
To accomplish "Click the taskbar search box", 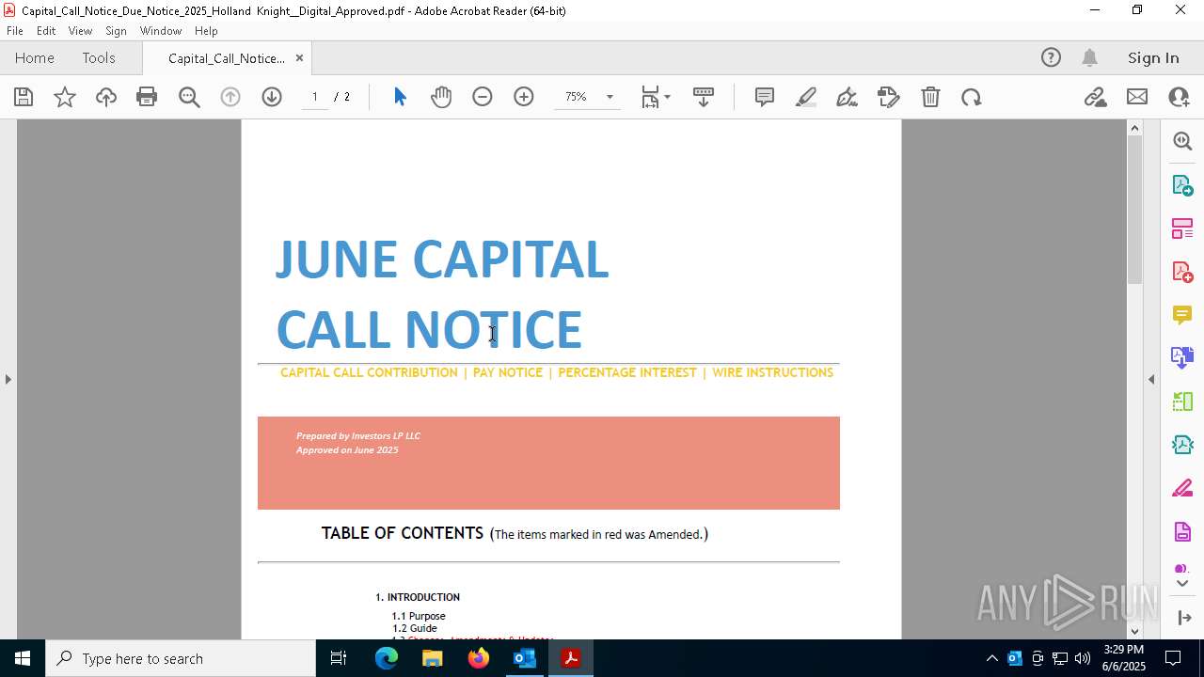I will point(181,658).
